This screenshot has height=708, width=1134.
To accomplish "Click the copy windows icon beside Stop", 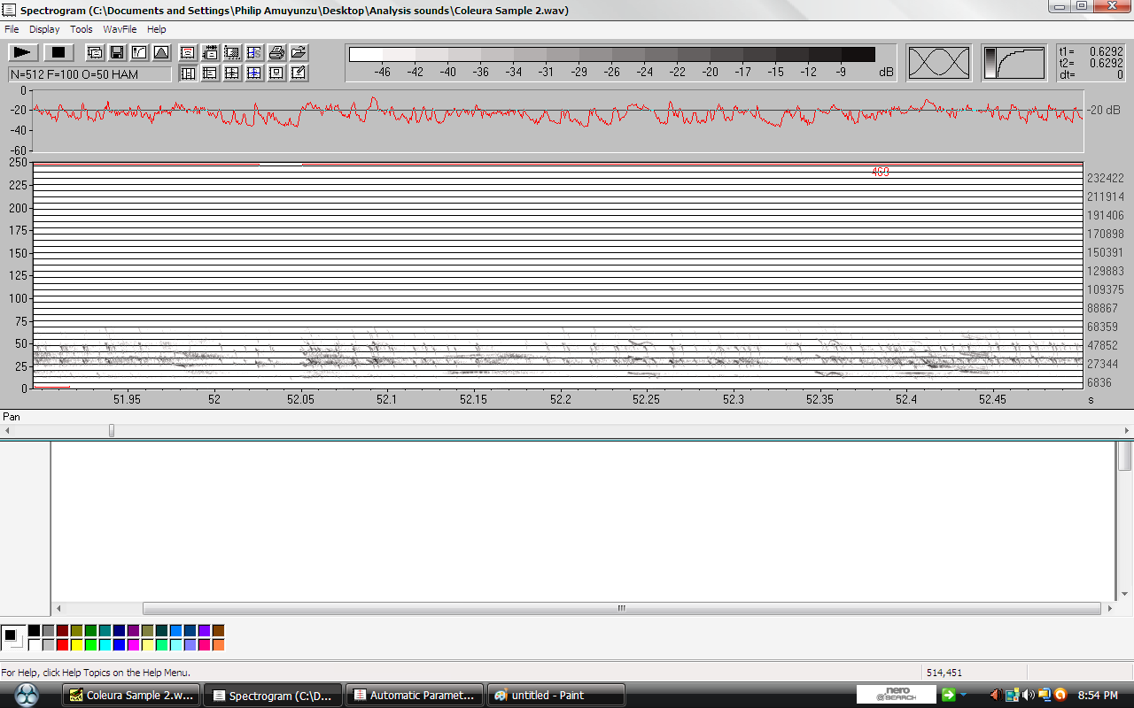I will tap(95, 52).
